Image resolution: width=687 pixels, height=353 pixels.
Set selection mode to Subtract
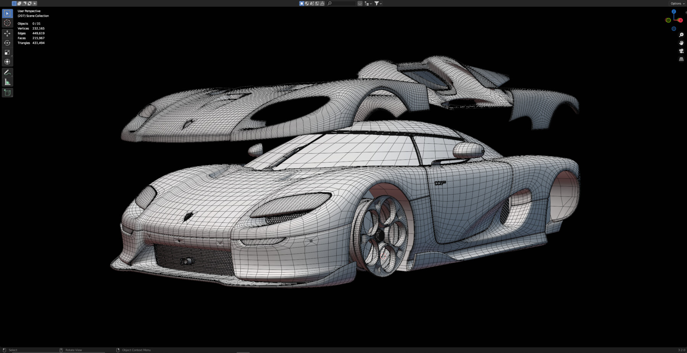point(24,3)
